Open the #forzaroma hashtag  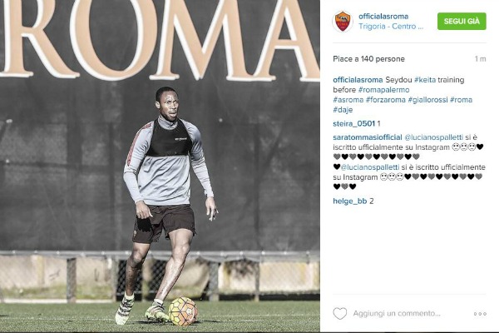[x=386, y=100]
